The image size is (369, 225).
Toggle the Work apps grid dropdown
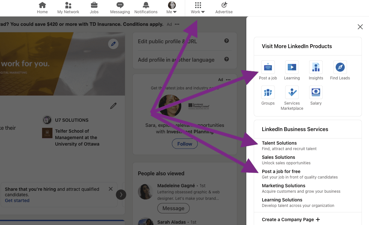pyautogui.click(x=198, y=8)
